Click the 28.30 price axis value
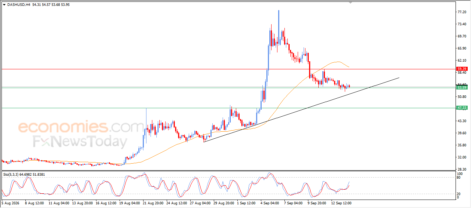The width and height of the screenshot is (471, 208). (462, 169)
